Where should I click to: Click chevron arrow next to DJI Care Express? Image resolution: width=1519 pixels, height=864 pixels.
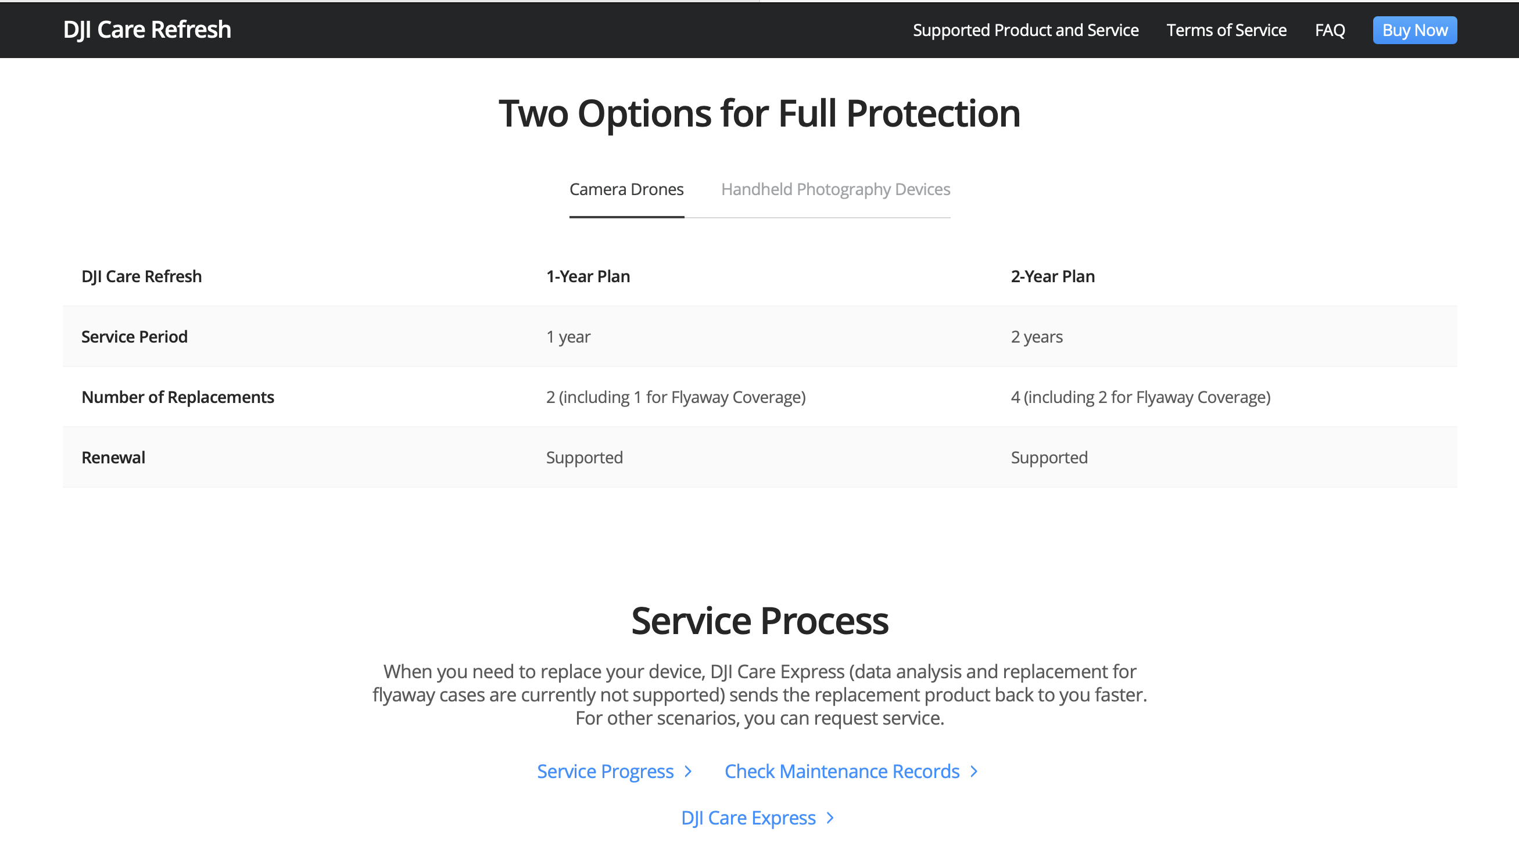[830, 818]
